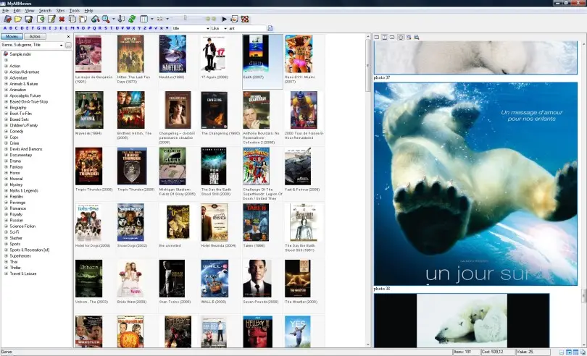587x356 pixels.
Task: Expand the Documentary genre node
Action: (6, 155)
